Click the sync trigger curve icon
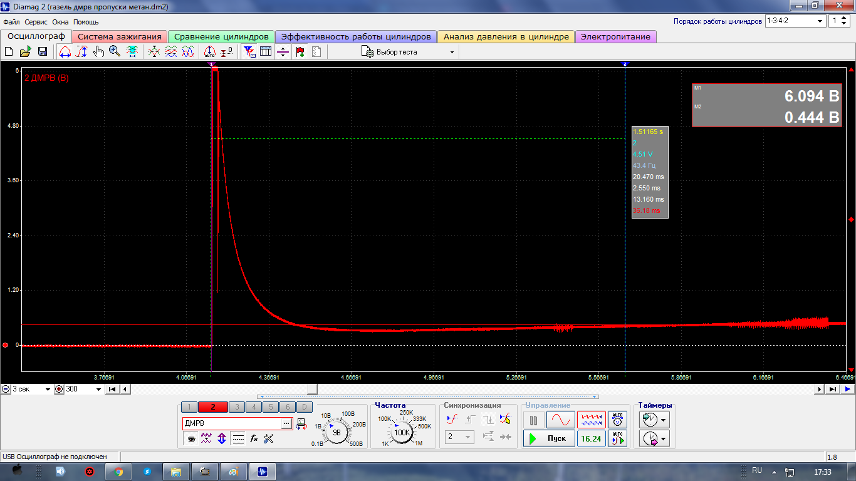 coord(452,420)
